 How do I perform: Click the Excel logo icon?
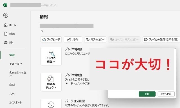pos(5,5)
